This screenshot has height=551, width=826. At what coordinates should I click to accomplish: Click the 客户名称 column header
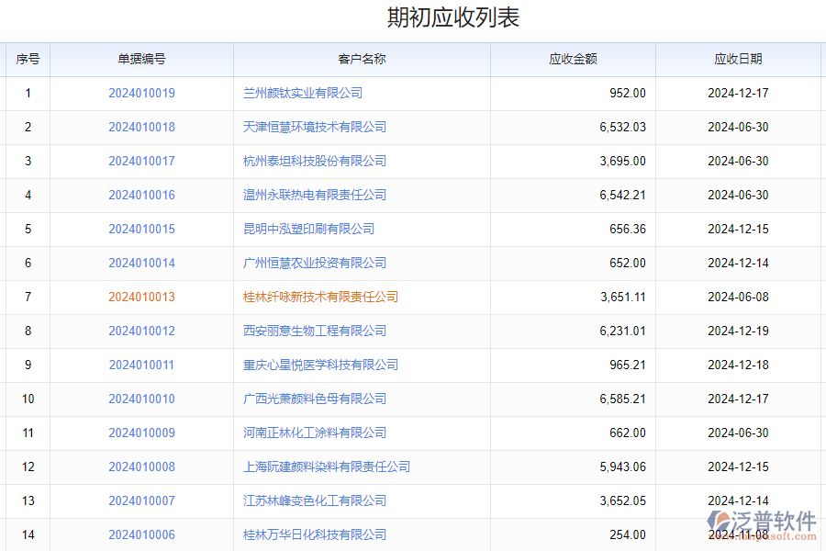[363, 59]
